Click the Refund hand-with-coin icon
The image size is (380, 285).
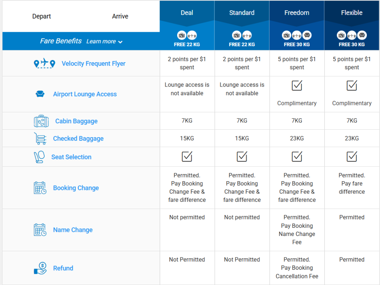click(x=40, y=268)
